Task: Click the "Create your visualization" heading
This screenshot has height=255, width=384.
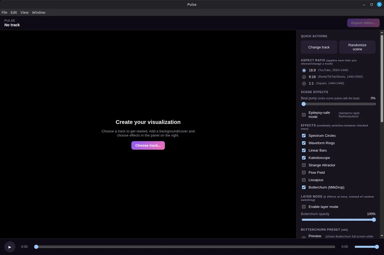Action: pos(148,122)
